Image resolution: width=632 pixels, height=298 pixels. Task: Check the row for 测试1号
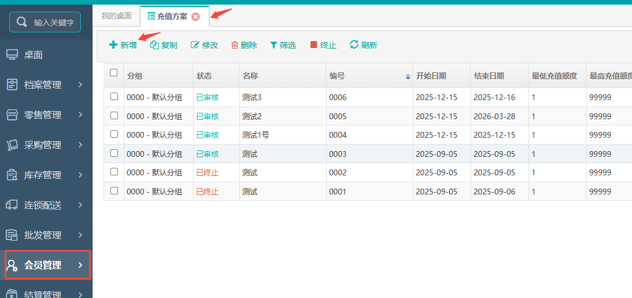[x=114, y=134]
